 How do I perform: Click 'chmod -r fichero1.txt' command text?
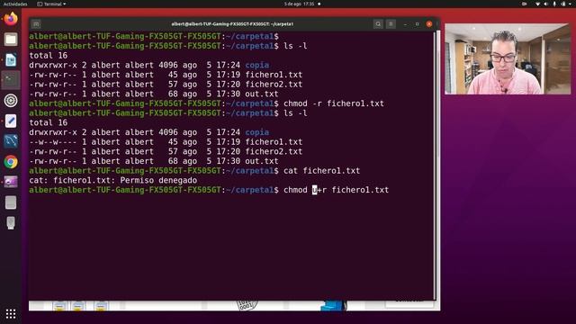pyautogui.click(x=334, y=103)
